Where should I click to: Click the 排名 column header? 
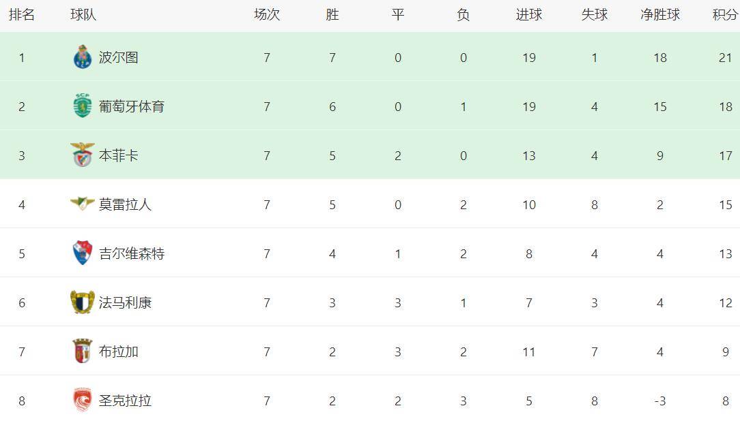pos(22,15)
